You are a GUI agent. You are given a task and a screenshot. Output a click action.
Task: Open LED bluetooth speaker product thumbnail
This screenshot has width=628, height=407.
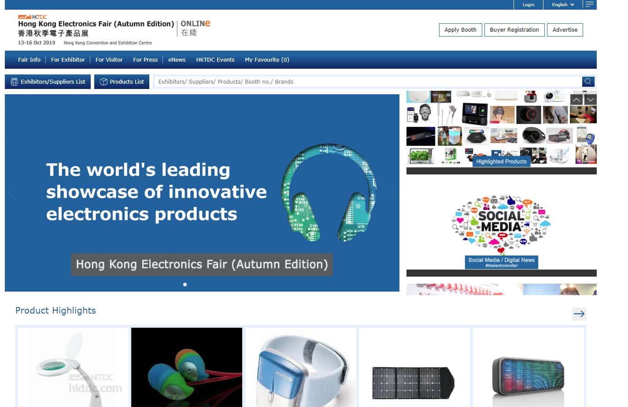528,367
